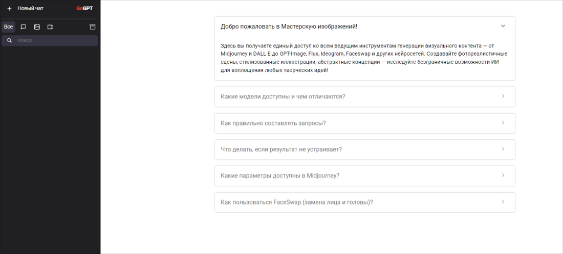Expand the Midjourney parameters section arrow
The image size is (563, 254).
click(503, 175)
